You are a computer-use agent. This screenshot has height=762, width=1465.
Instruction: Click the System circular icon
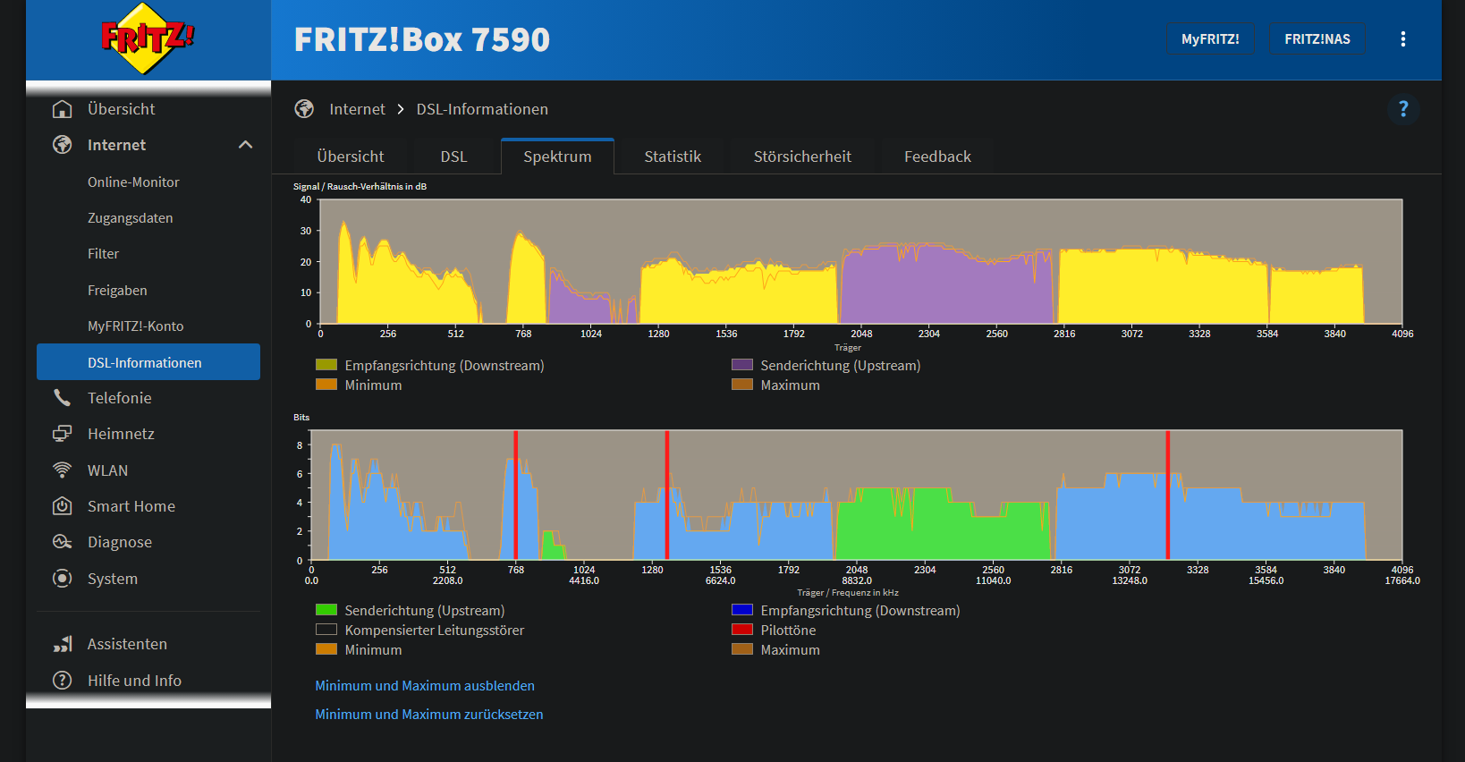[x=63, y=579]
